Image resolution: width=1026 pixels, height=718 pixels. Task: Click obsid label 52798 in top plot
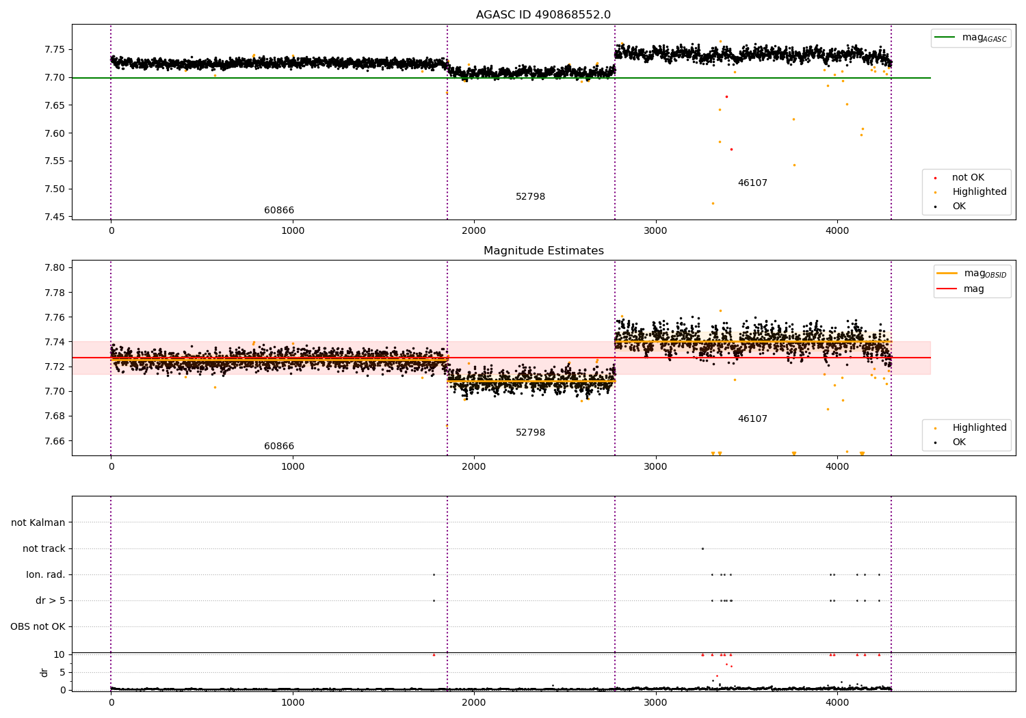coord(531,197)
